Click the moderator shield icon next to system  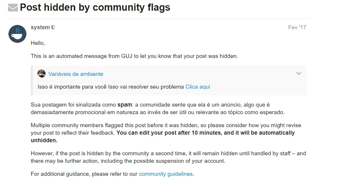[53, 28]
